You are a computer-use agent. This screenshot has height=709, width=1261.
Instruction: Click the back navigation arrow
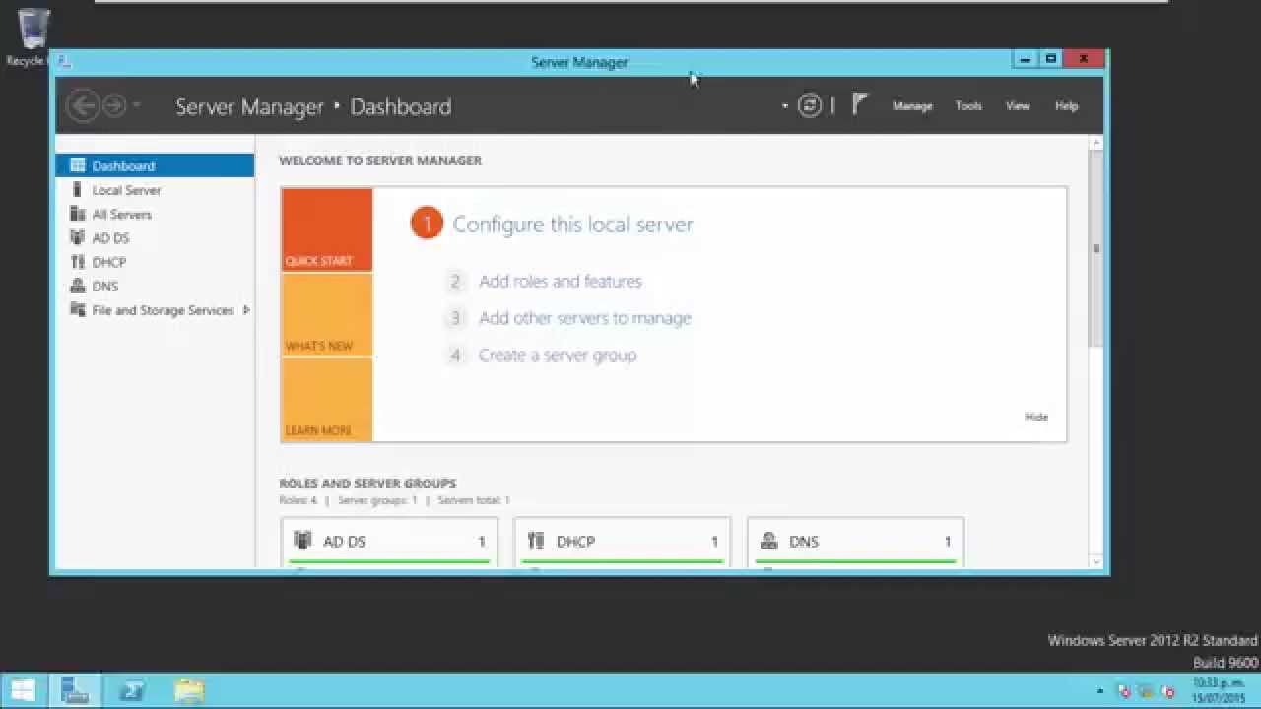(83, 105)
